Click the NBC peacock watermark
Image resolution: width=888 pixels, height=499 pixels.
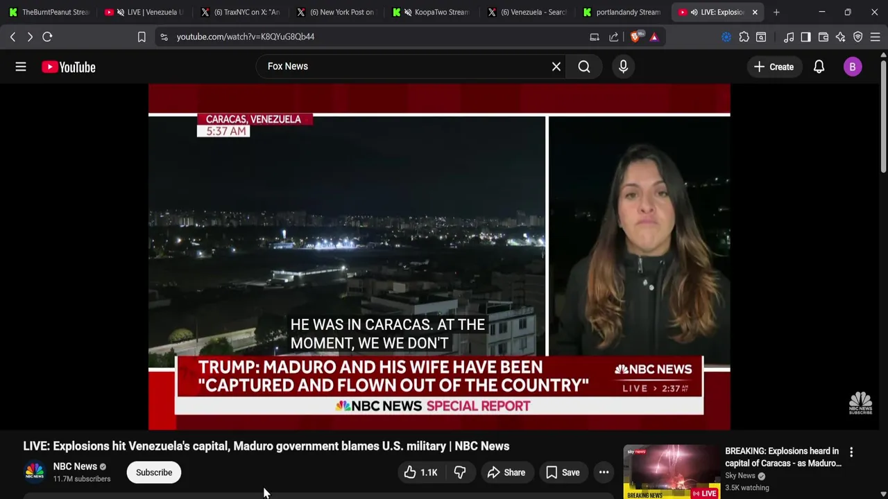click(x=860, y=403)
